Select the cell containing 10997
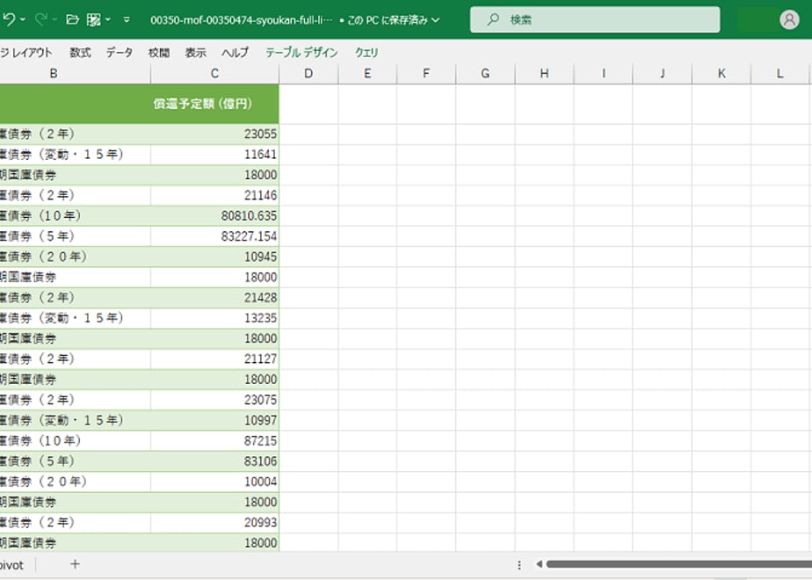The image size is (812, 580). (215, 420)
